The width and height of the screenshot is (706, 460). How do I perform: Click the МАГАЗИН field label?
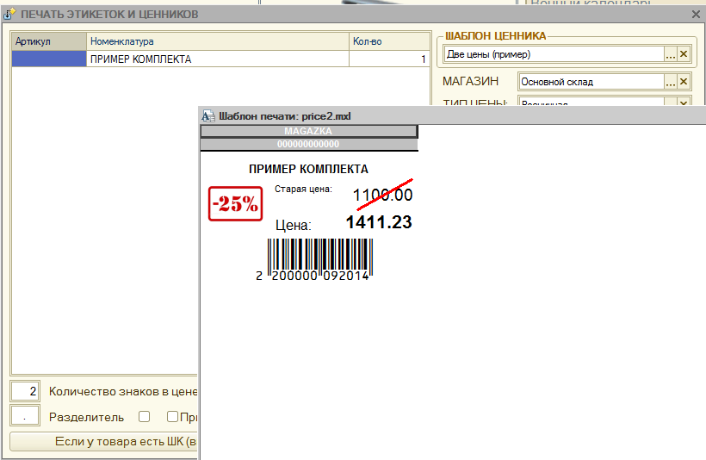pyautogui.click(x=470, y=82)
